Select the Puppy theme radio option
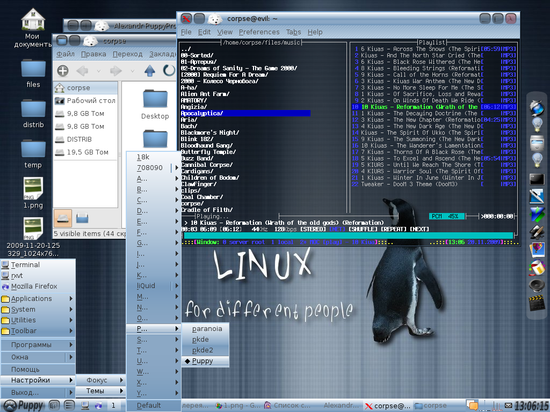 coord(206,361)
